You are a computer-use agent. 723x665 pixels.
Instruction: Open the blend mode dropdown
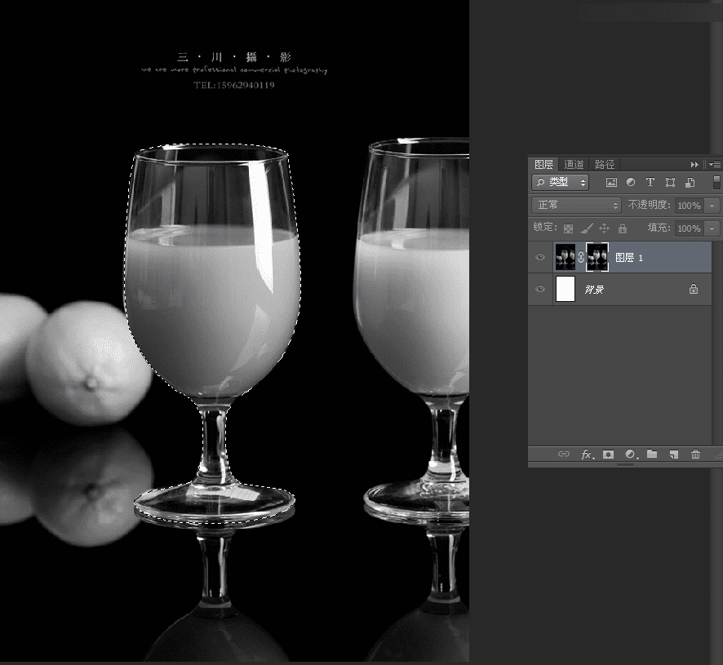point(575,205)
